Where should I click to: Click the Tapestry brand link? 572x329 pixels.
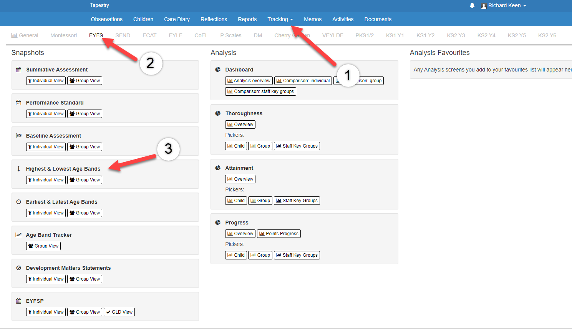(99, 5)
